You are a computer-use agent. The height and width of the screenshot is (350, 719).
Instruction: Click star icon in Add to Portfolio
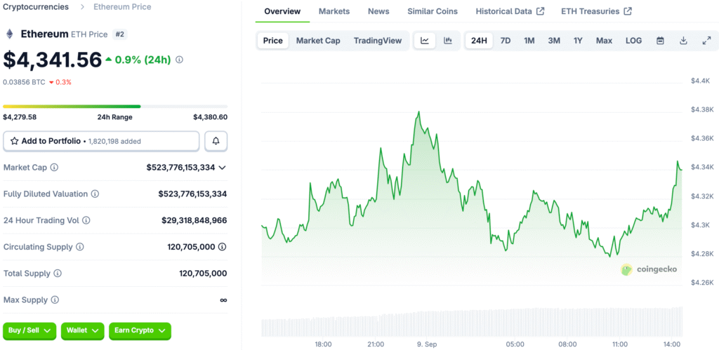(14, 141)
